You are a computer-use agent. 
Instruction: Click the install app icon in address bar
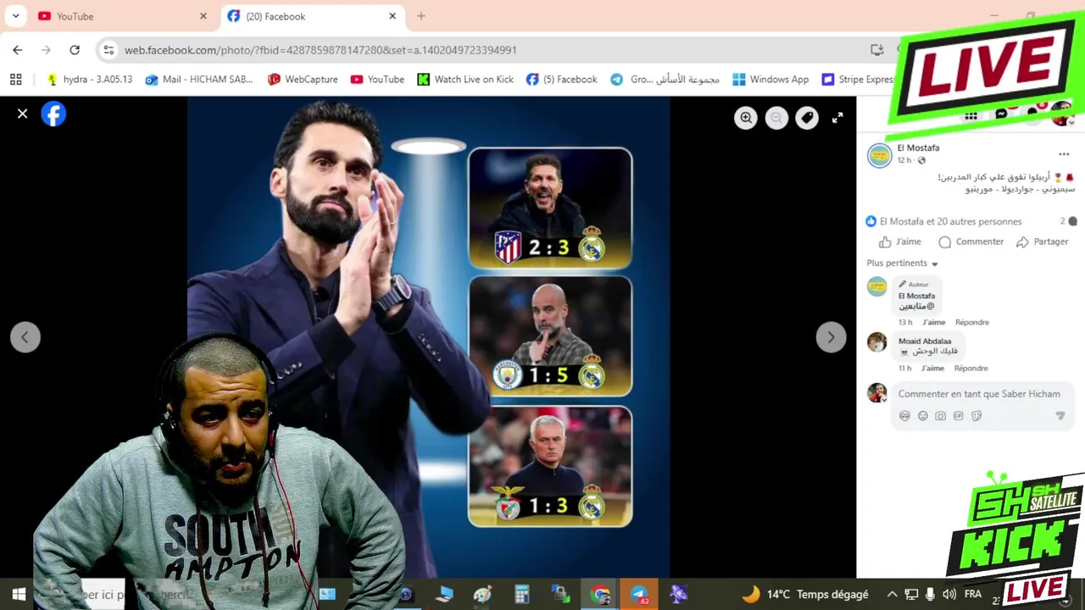877,50
